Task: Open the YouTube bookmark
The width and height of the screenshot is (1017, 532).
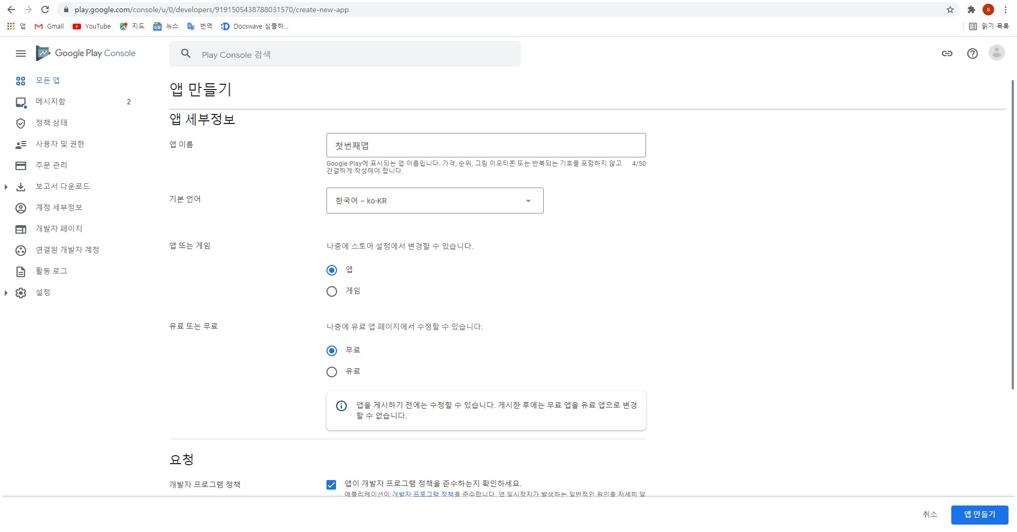Action: pyautogui.click(x=92, y=26)
